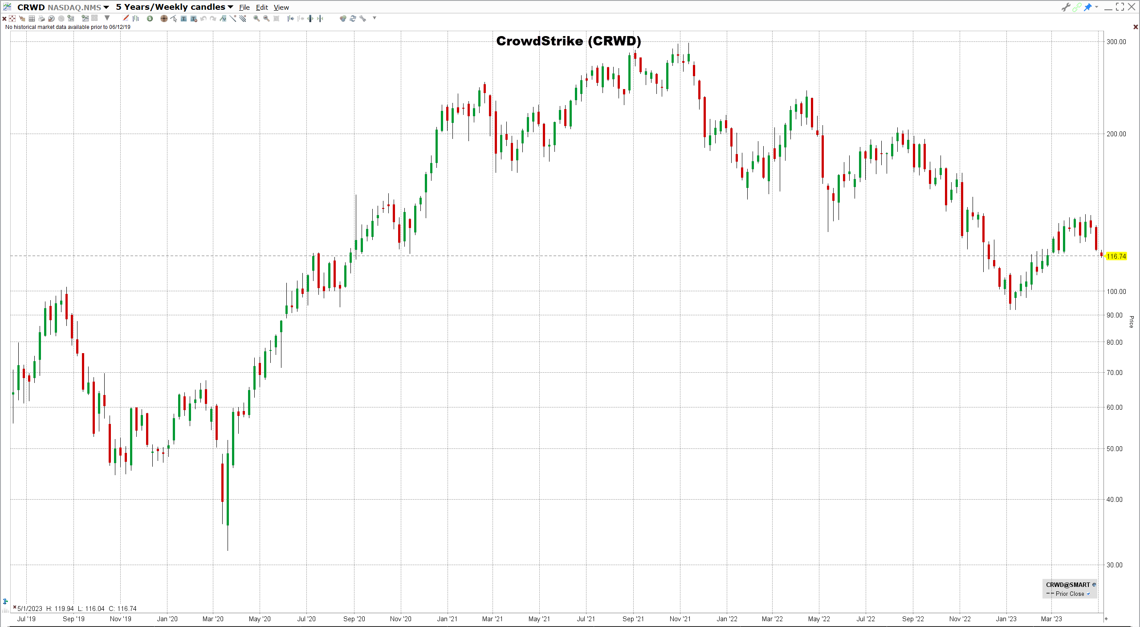This screenshot has height=627, width=1140.
Task: Click the refresh arrows toolbar icon
Action: pos(353,18)
